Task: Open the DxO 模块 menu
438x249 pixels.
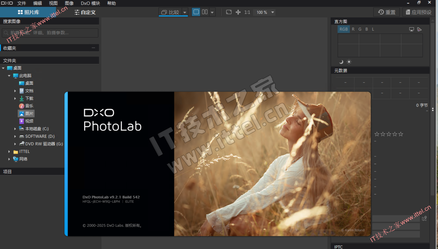Action: tap(90, 3)
